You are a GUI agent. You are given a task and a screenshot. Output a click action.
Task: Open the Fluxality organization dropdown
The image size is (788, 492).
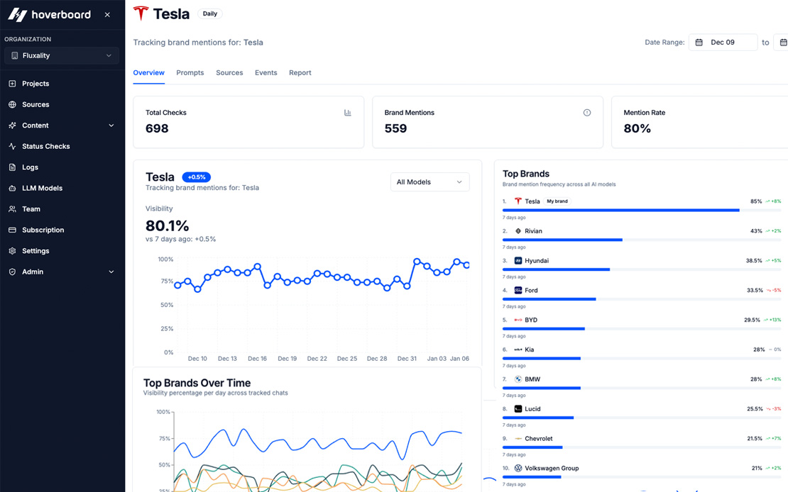point(62,56)
